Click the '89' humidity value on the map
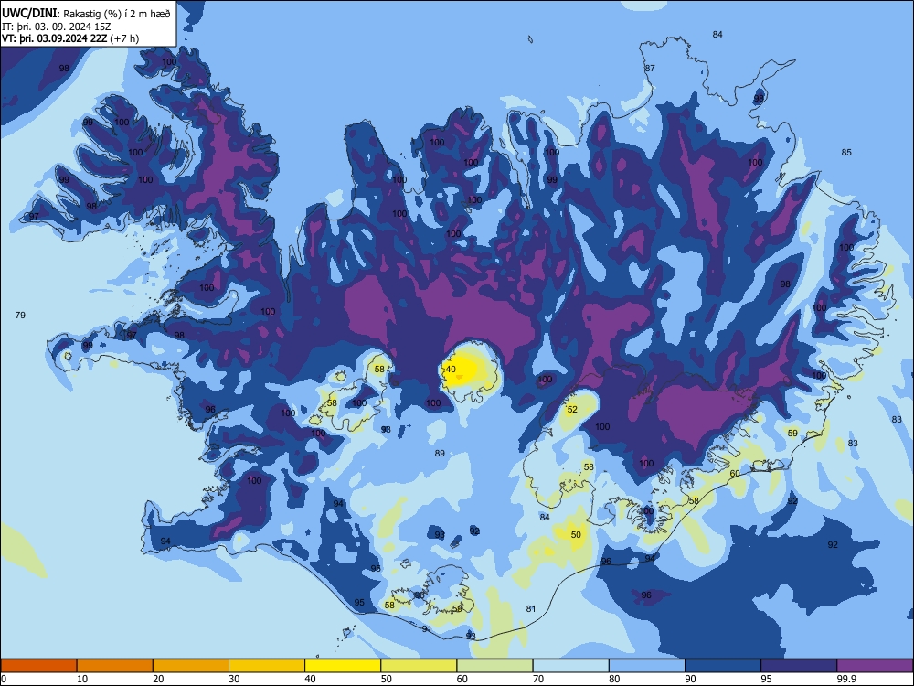 point(441,454)
